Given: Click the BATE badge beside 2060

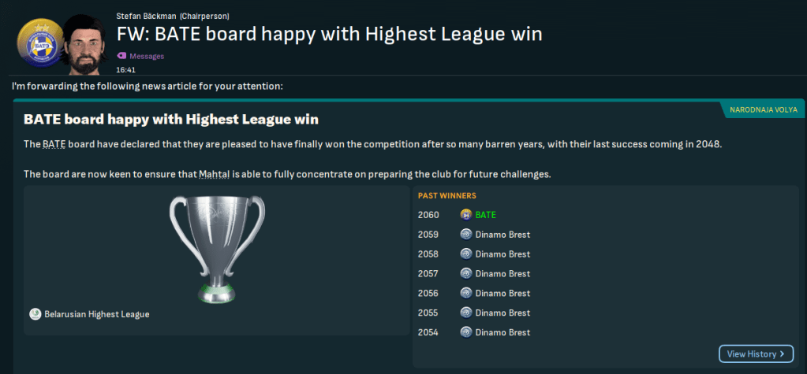Looking at the screenshot, I should 465,215.
